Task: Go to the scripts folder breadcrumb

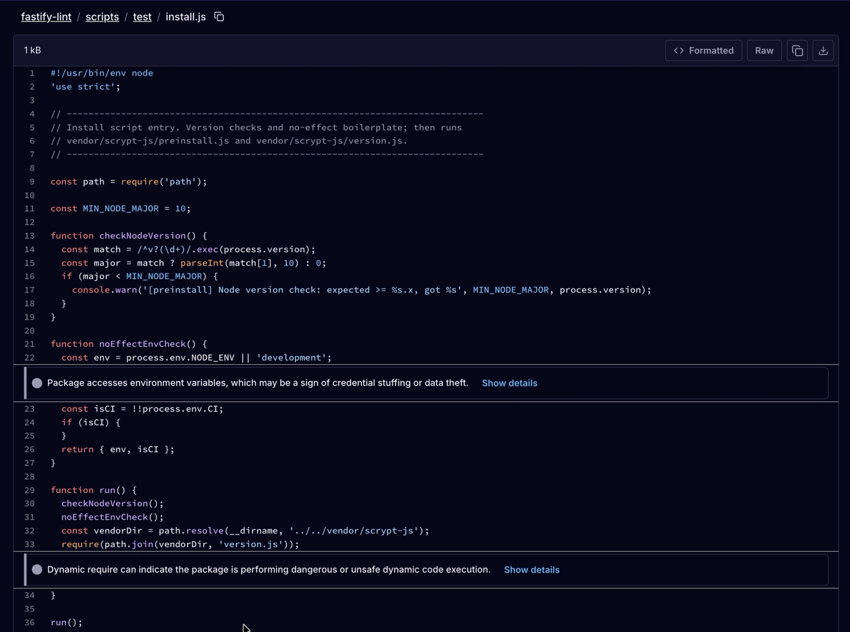Action: [x=102, y=17]
